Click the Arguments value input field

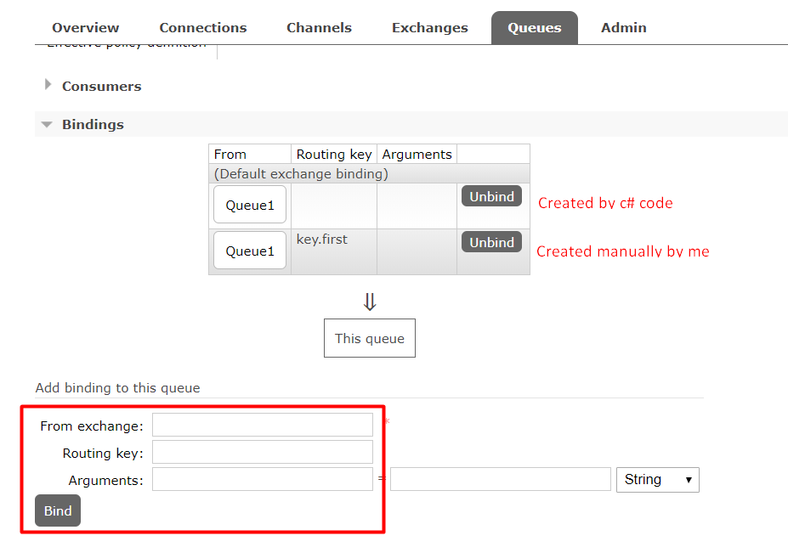coord(500,479)
